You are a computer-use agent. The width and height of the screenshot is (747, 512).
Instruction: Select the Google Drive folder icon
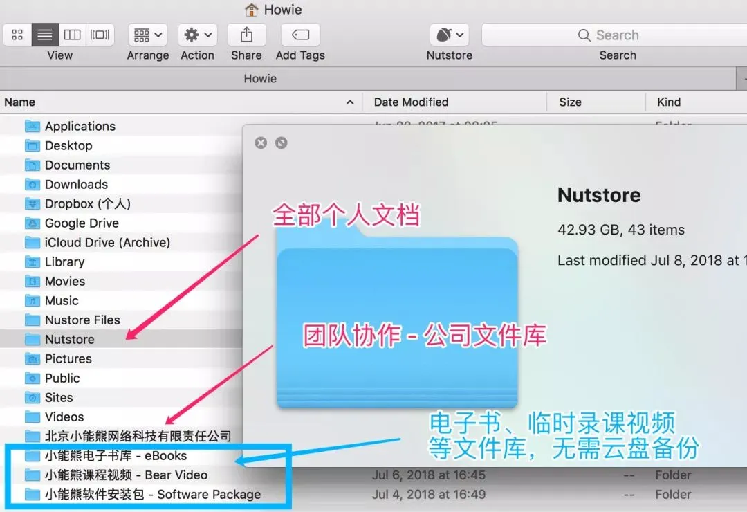33,223
